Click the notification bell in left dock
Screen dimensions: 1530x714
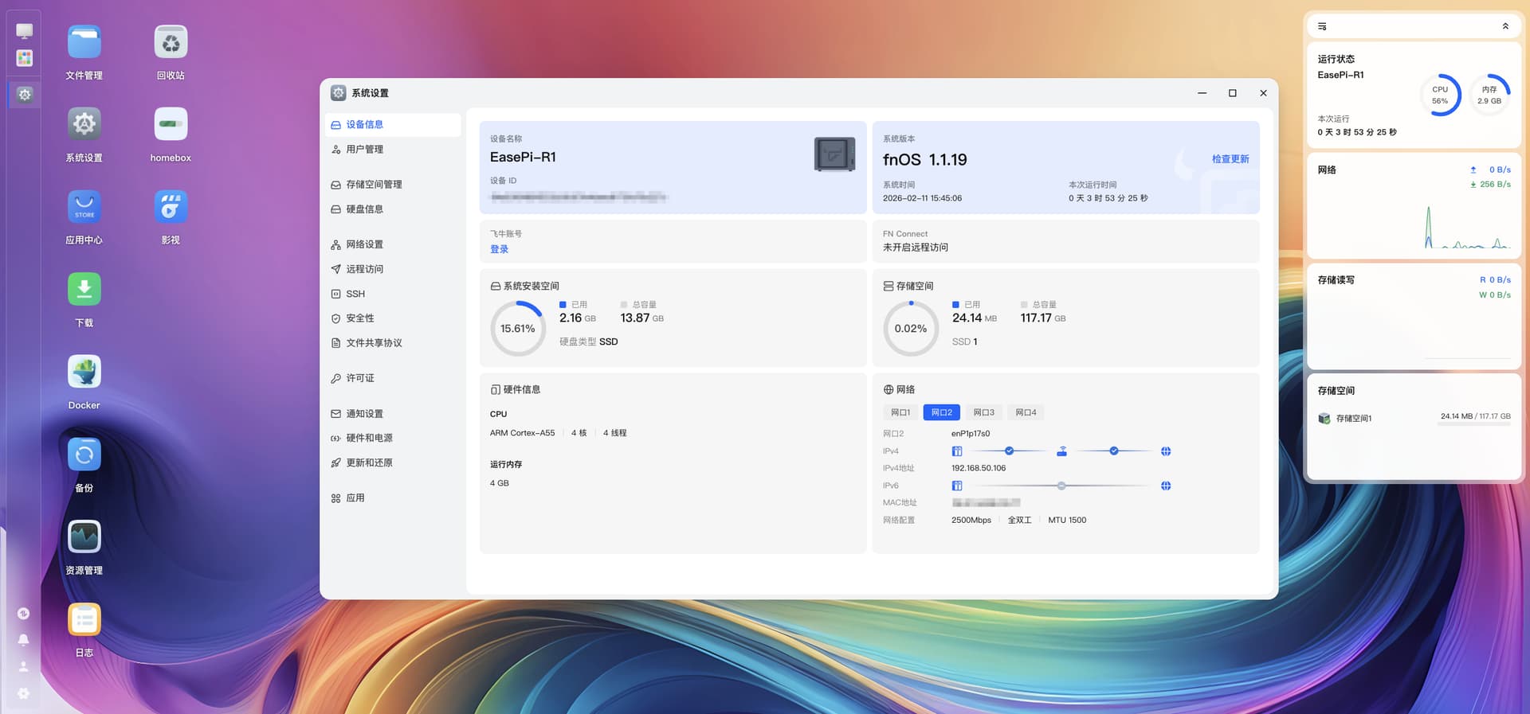[x=24, y=640]
